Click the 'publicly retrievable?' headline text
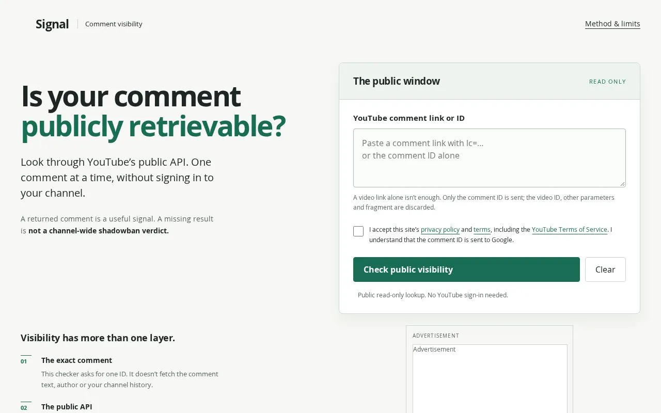The image size is (661, 413). tap(153, 126)
